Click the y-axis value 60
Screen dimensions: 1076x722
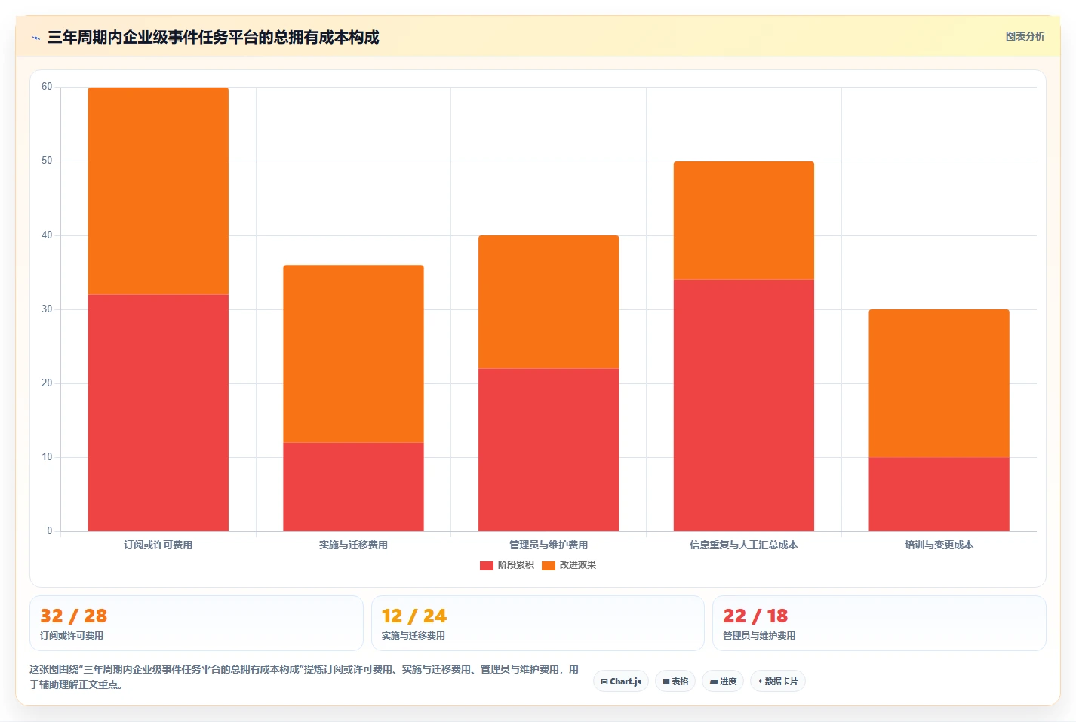47,87
